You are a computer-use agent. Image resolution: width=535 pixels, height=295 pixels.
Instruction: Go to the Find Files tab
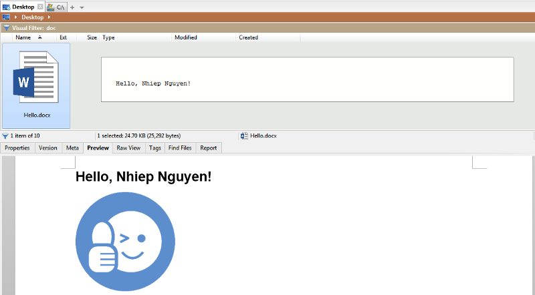(180, 147)
